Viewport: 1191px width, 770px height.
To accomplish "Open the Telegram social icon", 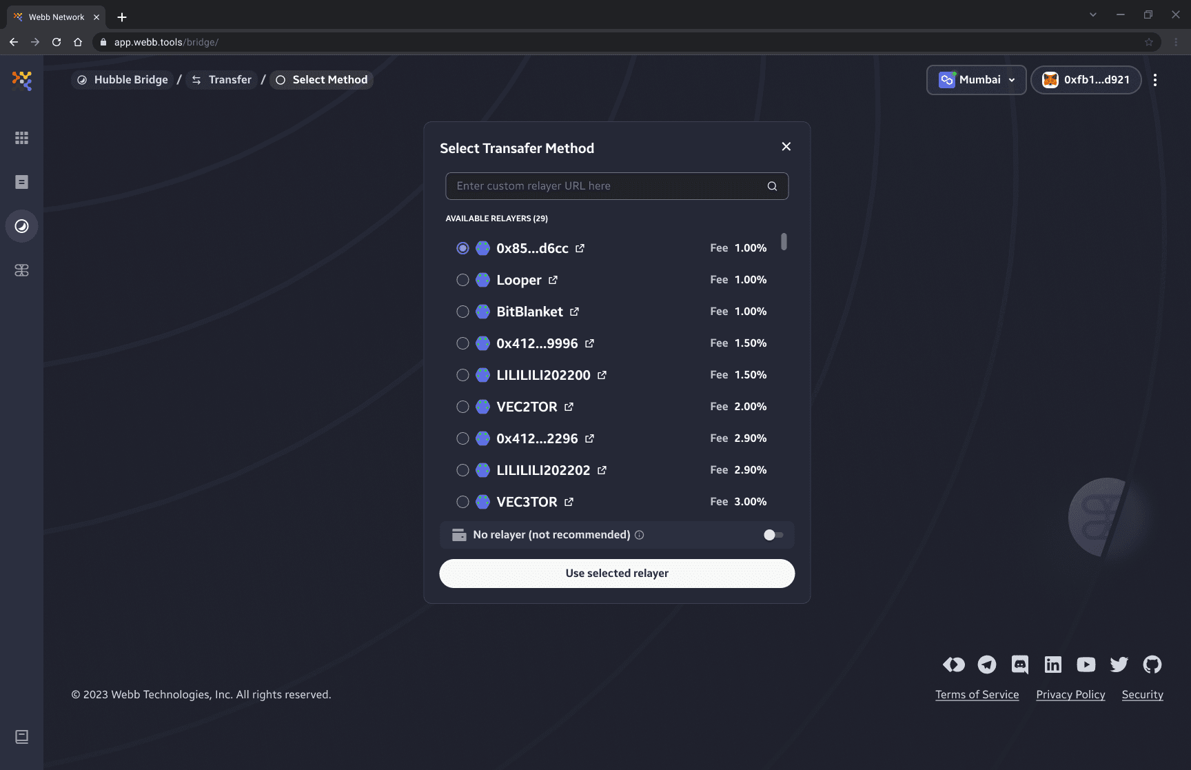I will click(987, 665).
